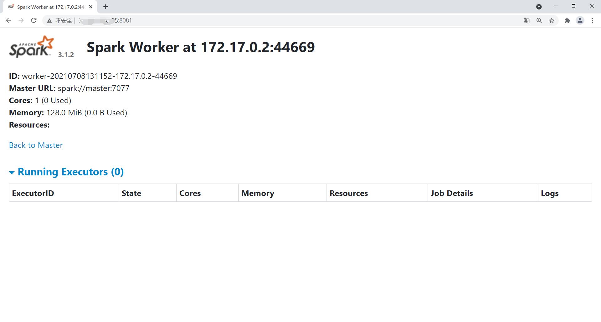601x322 pixels.
Task: Bookmark this page with the star
Action: pyautogui.click(x=552, y=21)
